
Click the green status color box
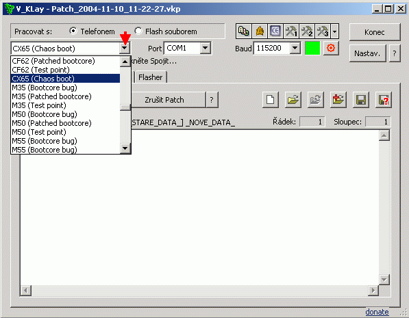click(x=312, y=48)
